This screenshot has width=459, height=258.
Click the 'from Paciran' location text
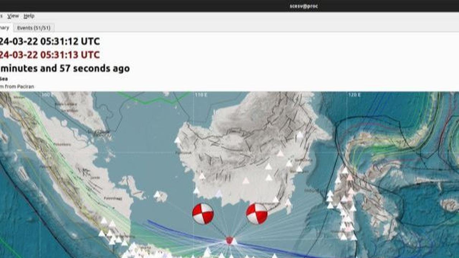coord(20,86)
